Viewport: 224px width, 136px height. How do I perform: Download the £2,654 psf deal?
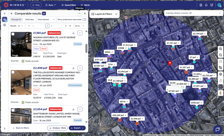tap(73, 109)
